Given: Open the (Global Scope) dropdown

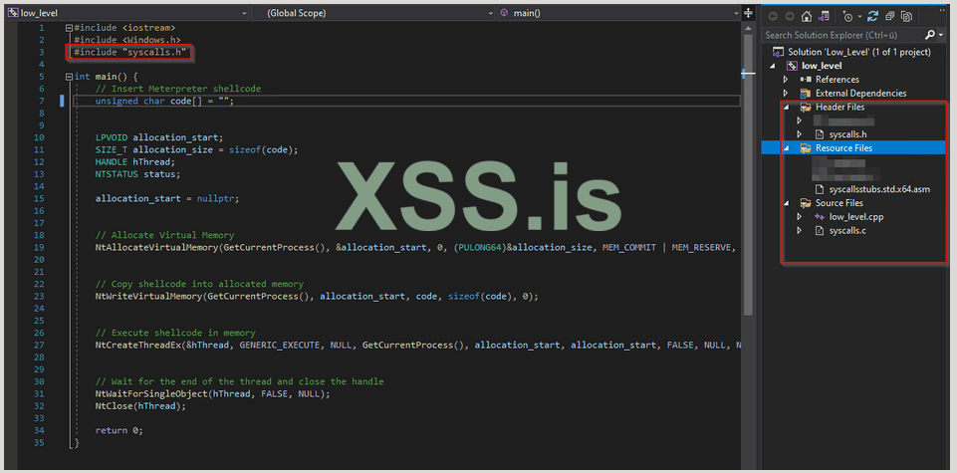Looking at the screenshot, I should tap(490, 13).
